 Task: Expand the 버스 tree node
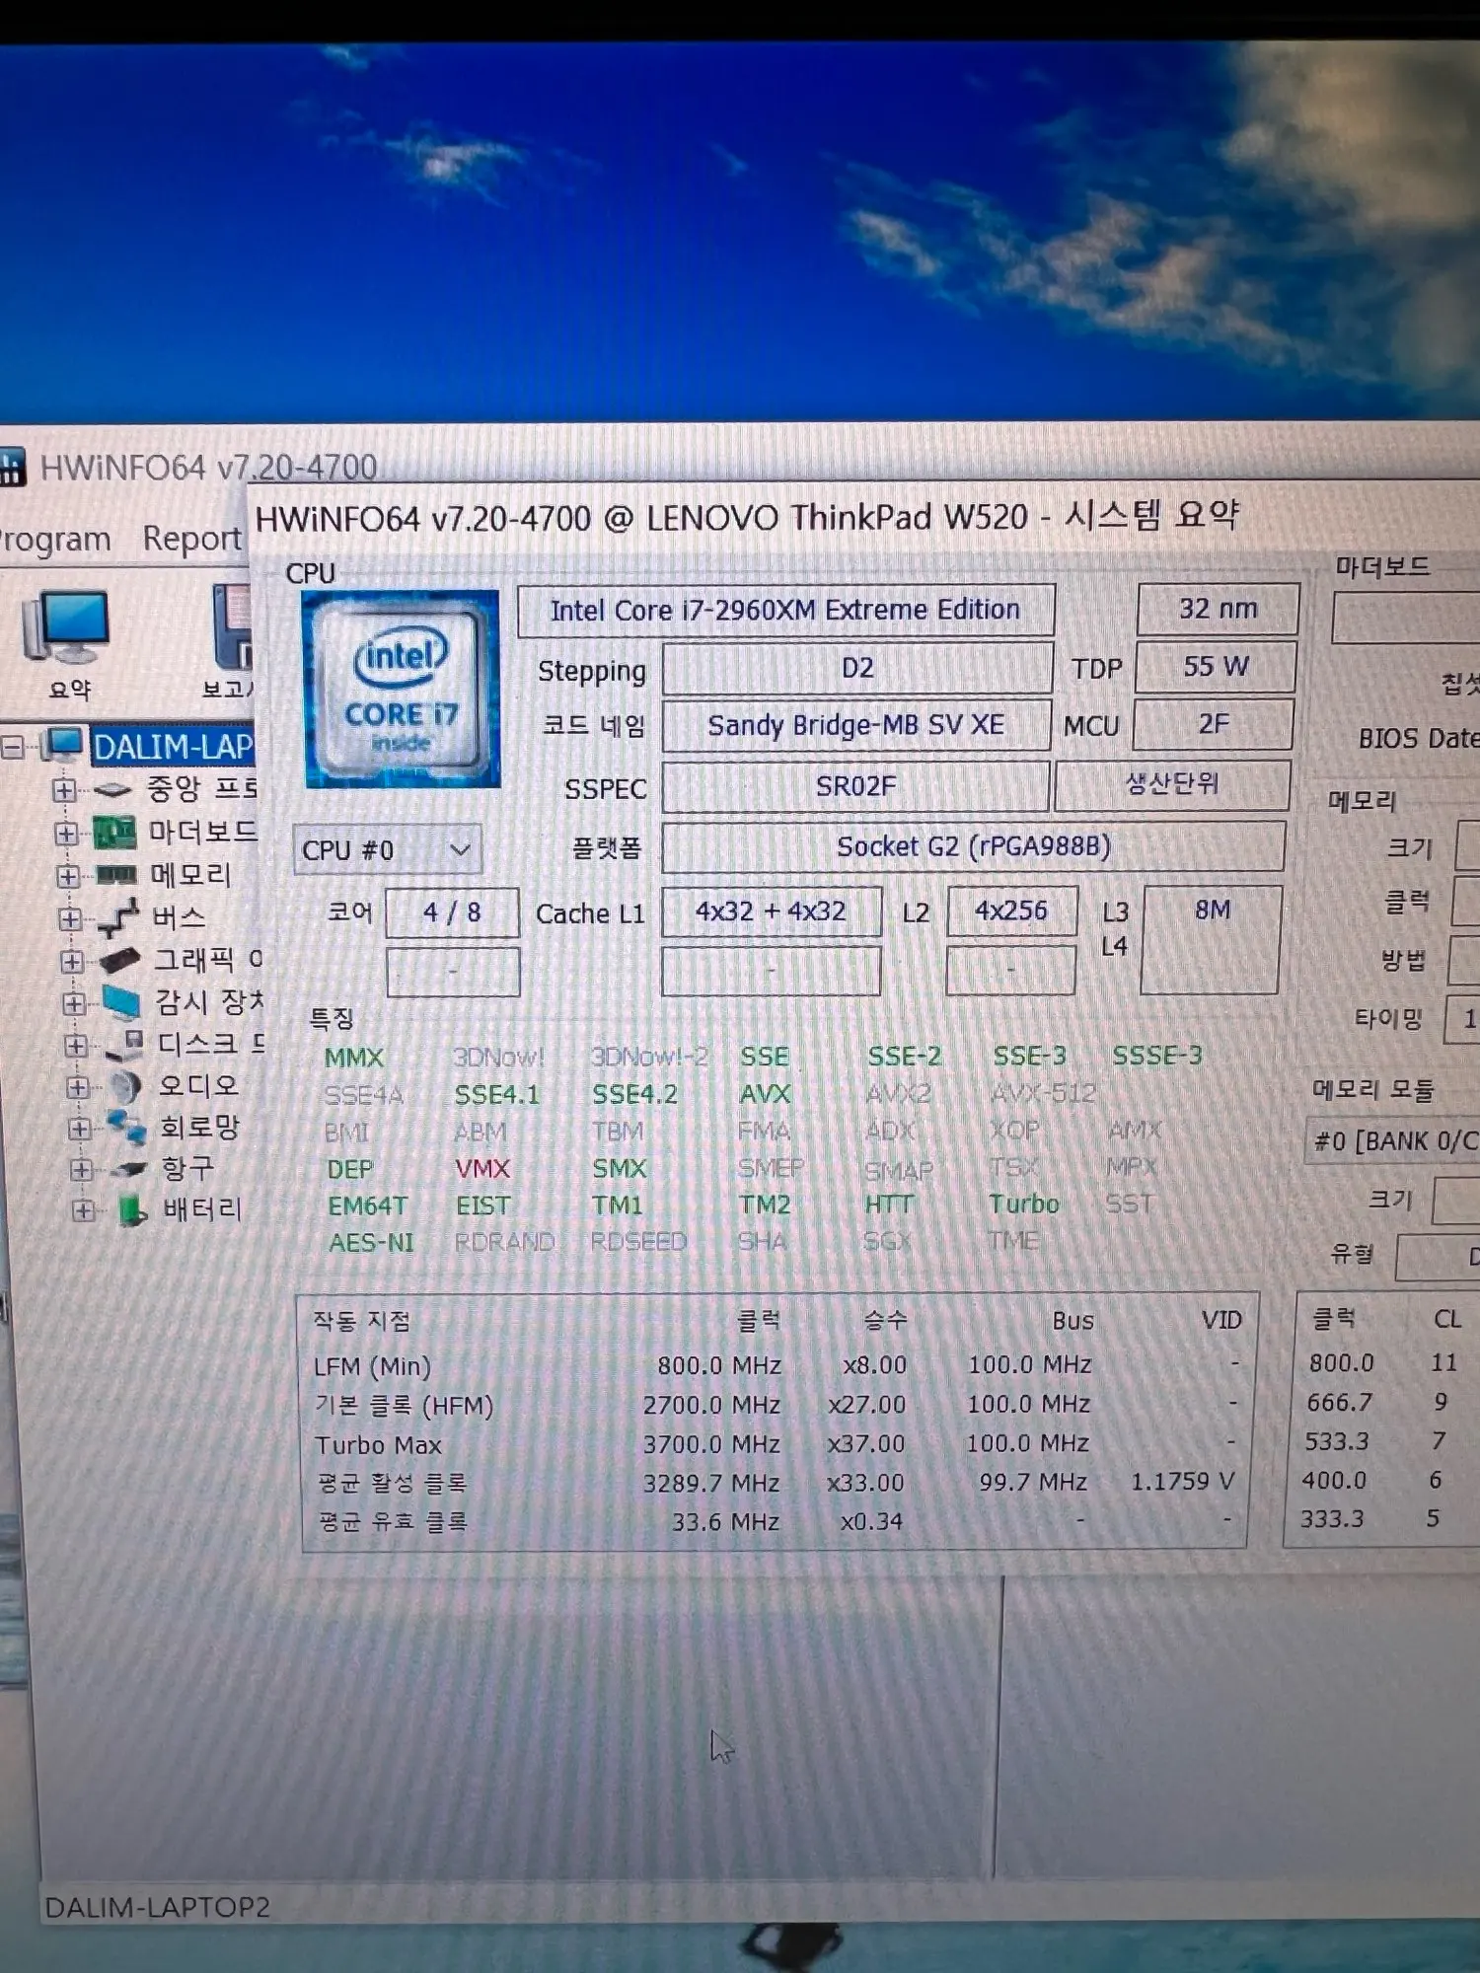coord(70,918)
